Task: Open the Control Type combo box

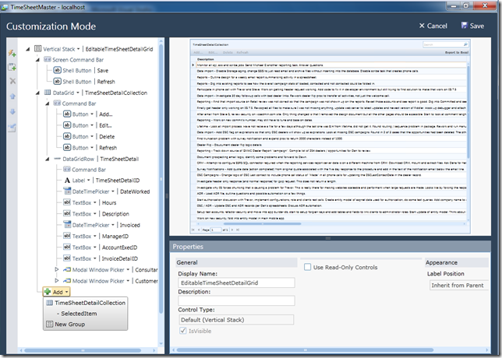Action: click(236, 320)
